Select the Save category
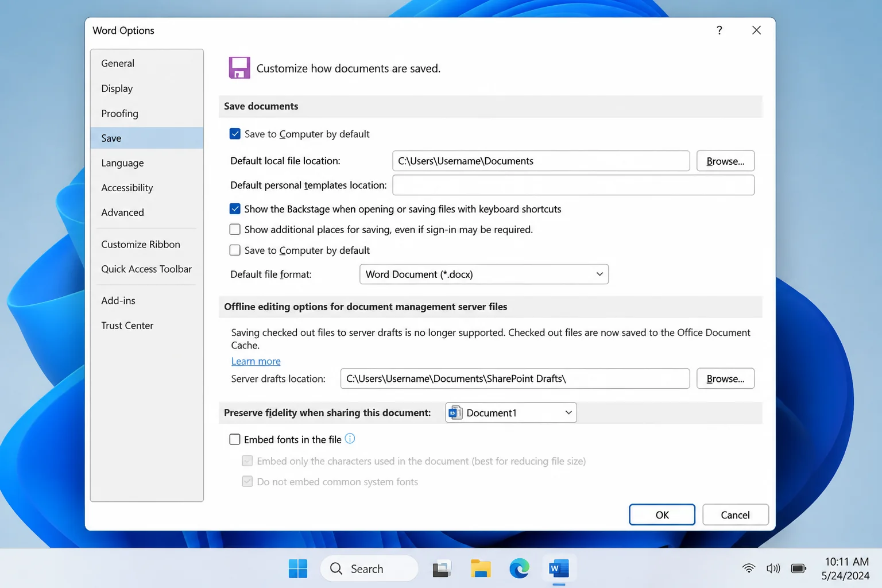This screenshot has height=588, width=882. coord(147,138)
